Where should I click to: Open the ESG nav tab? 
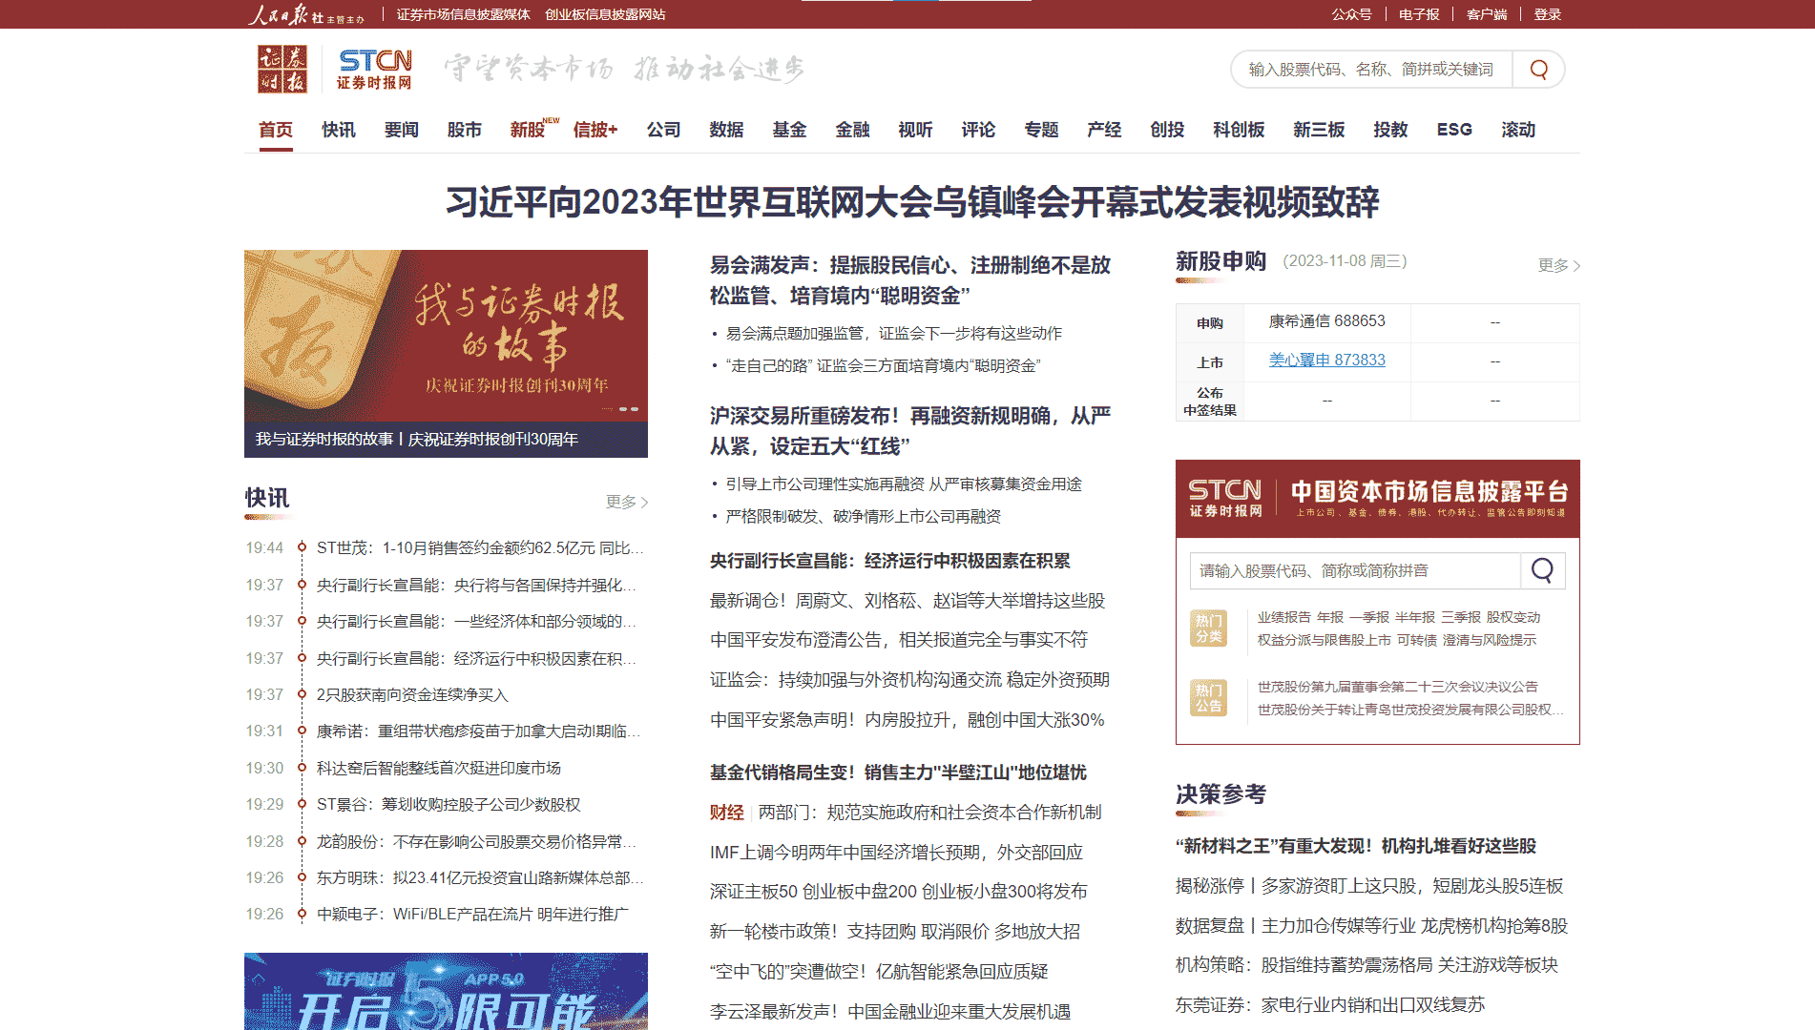click(x=1454, y=130)
